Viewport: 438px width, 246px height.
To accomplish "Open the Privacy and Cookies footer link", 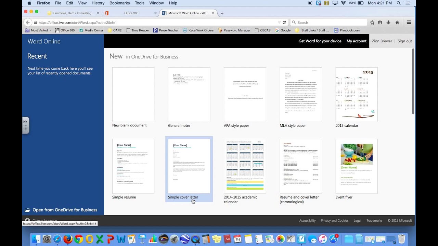I will (334, 221).
